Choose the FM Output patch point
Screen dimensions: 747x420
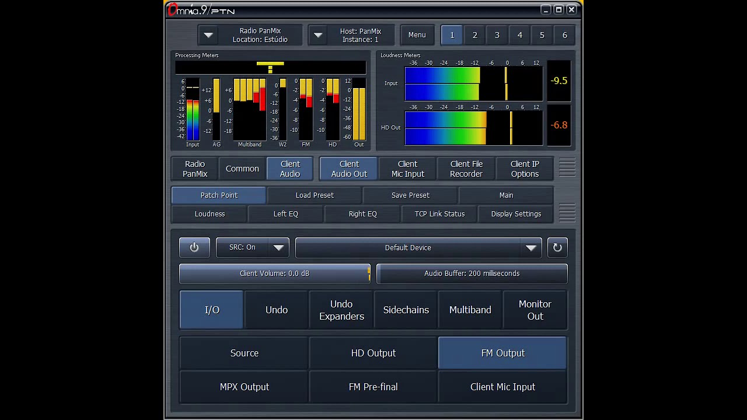[502, 353]
